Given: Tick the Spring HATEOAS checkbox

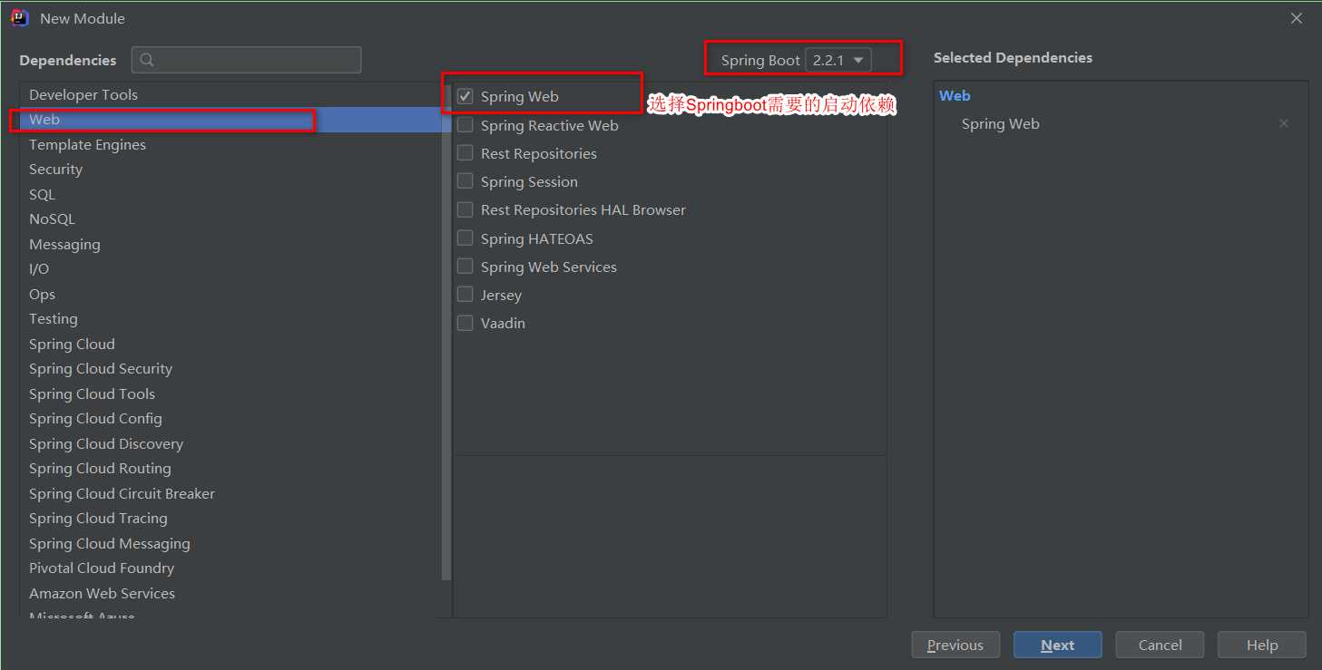Looking at the screenshot, I should point(465,238).
